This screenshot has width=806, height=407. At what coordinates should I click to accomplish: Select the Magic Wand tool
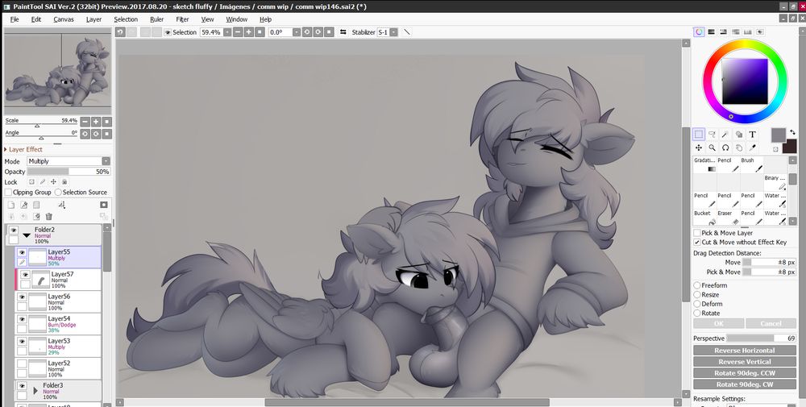coord(725,135)
